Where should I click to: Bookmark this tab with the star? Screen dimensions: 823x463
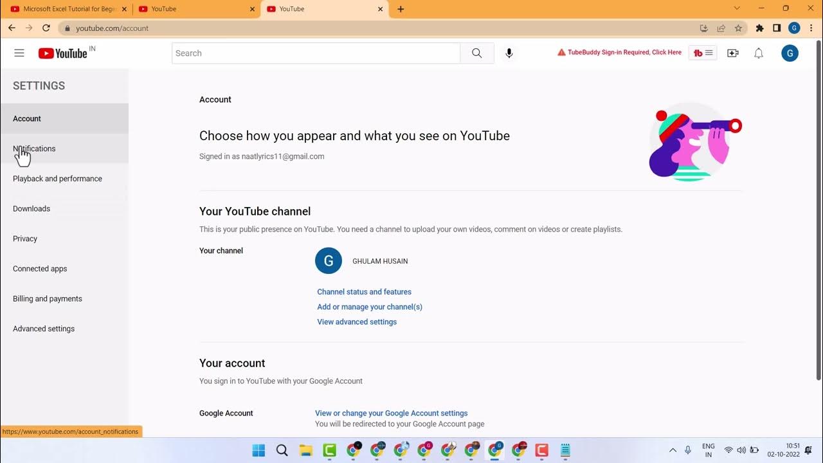739,28
